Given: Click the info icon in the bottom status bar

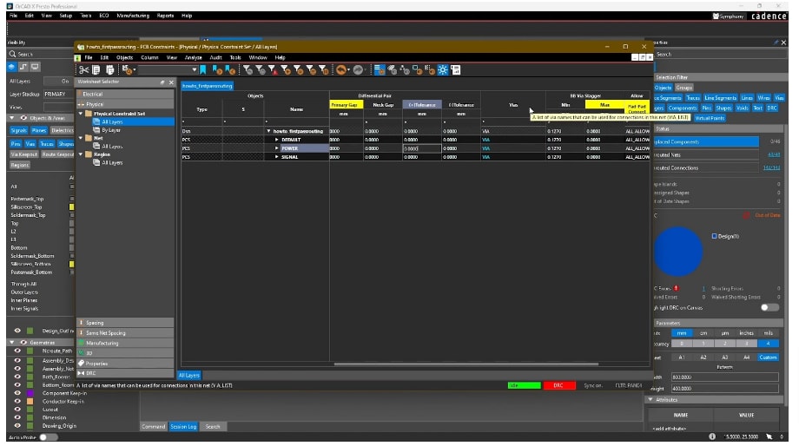Looking at the screenshot, I should tap(712, 436).
